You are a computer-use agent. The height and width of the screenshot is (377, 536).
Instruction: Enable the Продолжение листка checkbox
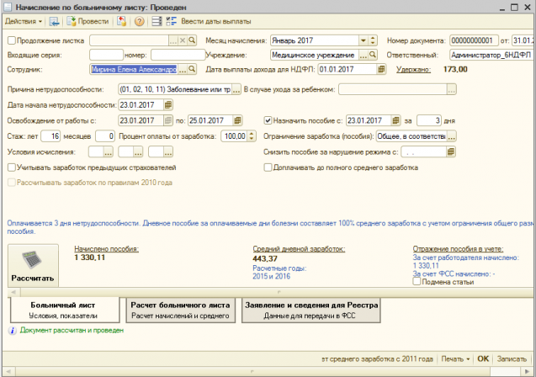(x=11, y=40)
